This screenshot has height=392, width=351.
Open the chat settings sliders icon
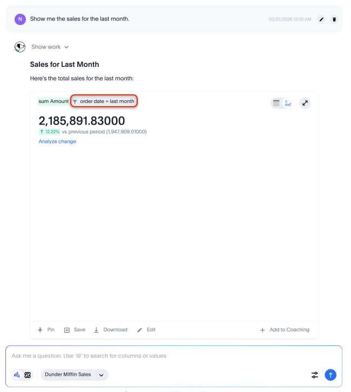315,375
